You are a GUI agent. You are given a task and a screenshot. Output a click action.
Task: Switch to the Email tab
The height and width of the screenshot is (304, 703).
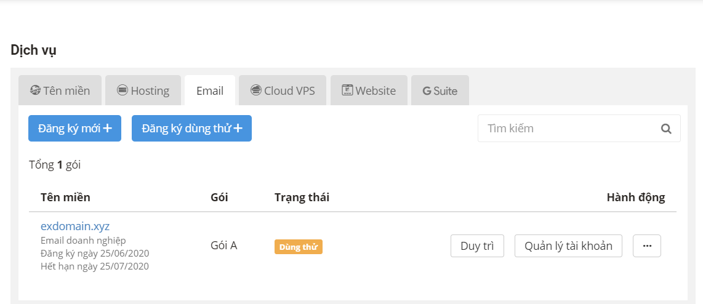pos(210,90)
